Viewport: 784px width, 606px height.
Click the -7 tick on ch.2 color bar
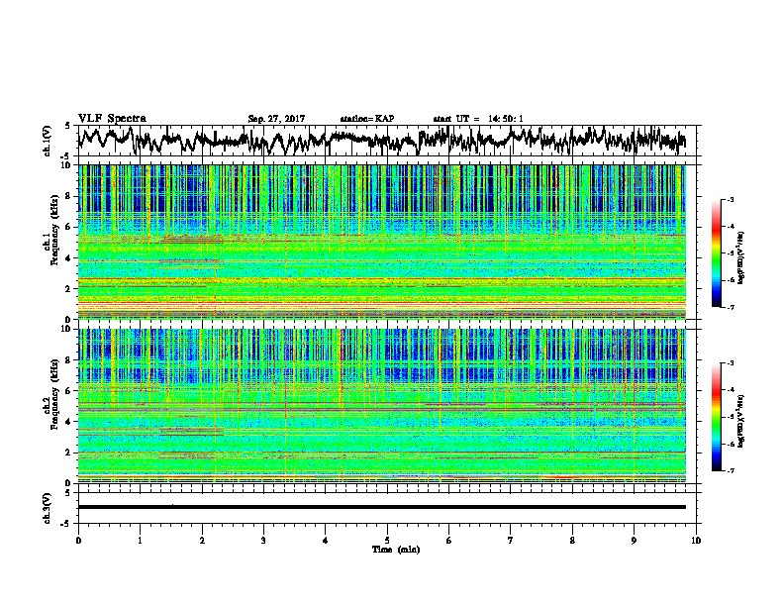730,471
